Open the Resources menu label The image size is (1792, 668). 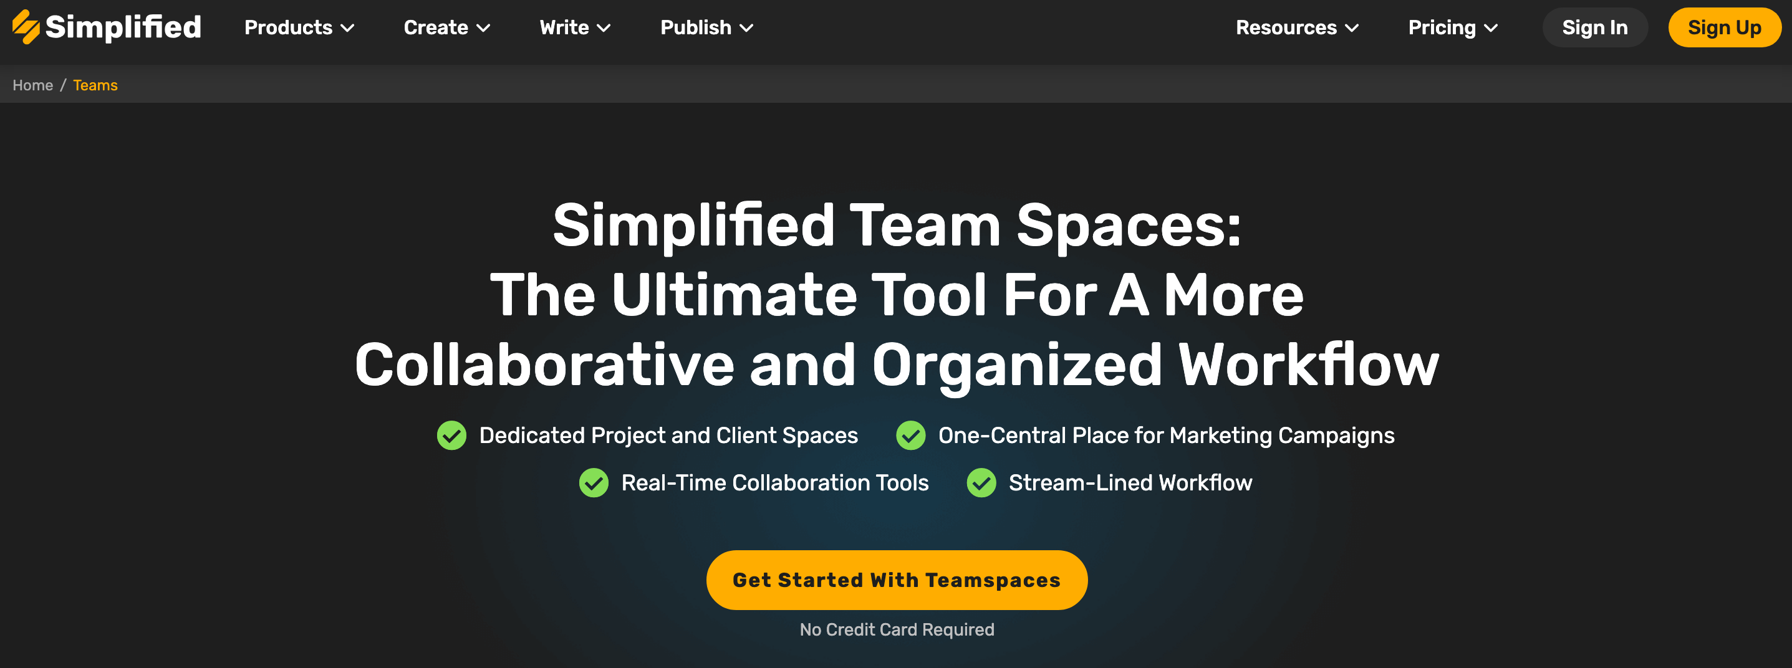1286,28
